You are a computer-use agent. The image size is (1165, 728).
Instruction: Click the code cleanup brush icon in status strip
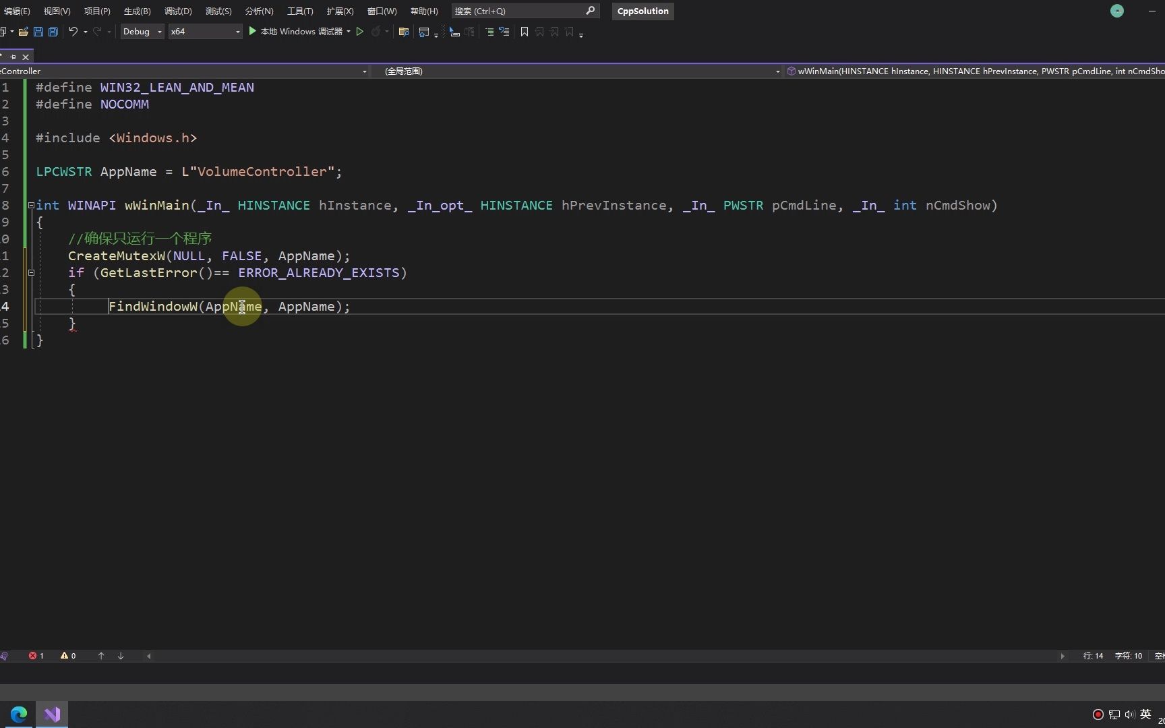5,656
